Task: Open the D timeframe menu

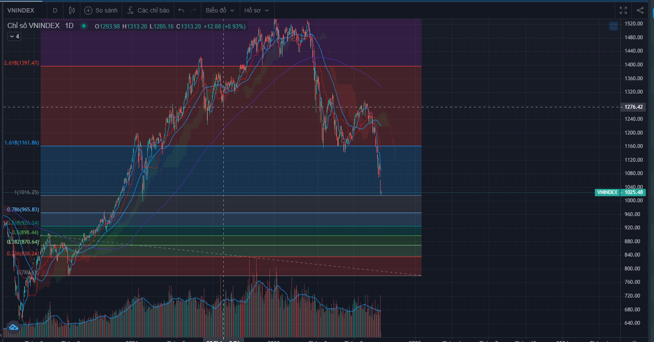Action: (x=55, y=10)
